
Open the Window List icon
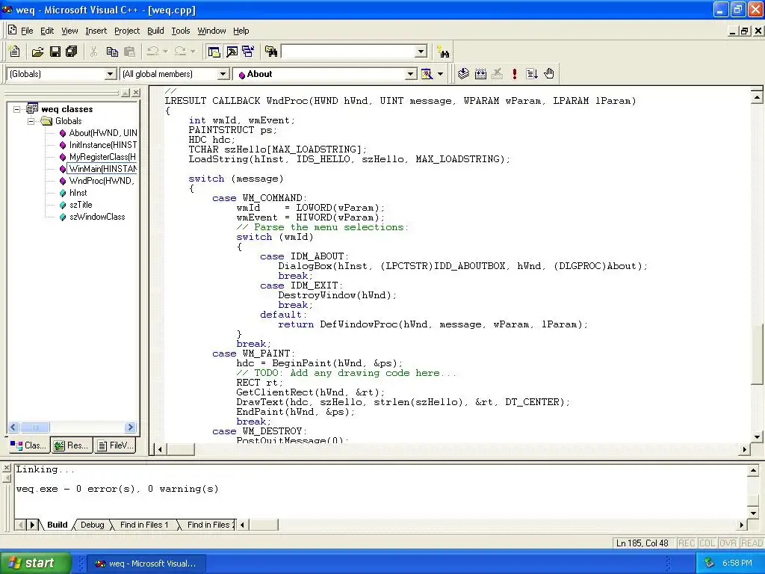[248, 52]
